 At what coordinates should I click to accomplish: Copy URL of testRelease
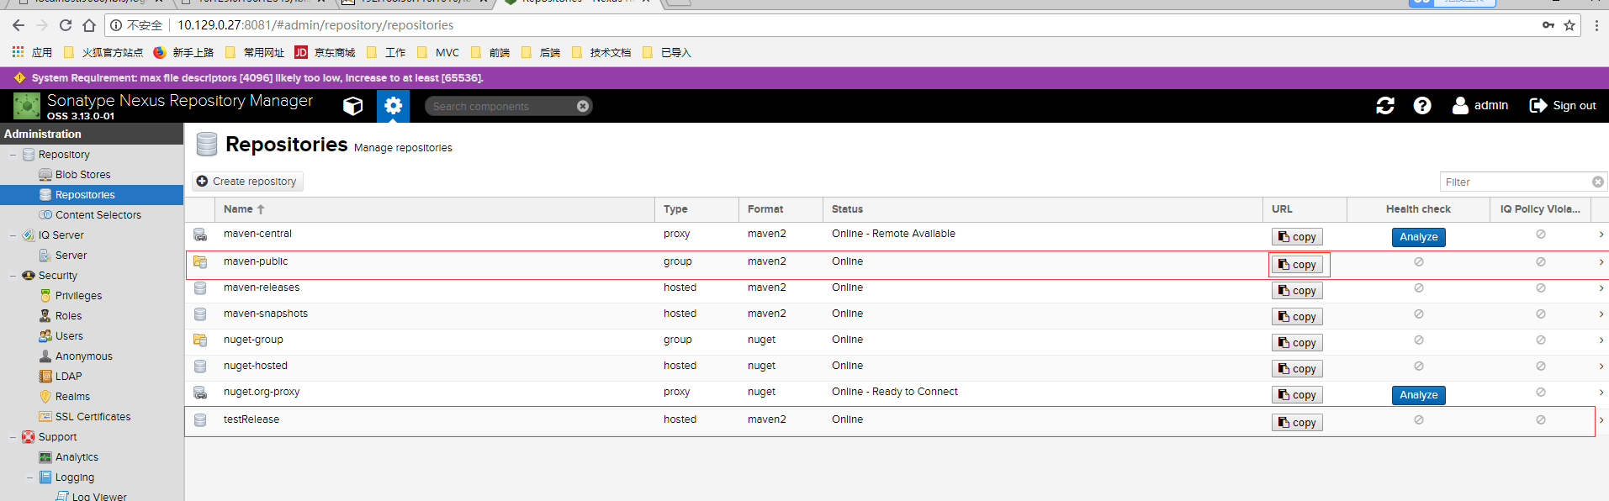click(1297, 423)
